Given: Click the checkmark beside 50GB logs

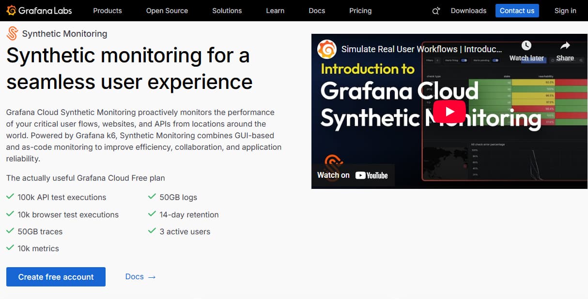Looking at the screenshot, I should 152,197.
